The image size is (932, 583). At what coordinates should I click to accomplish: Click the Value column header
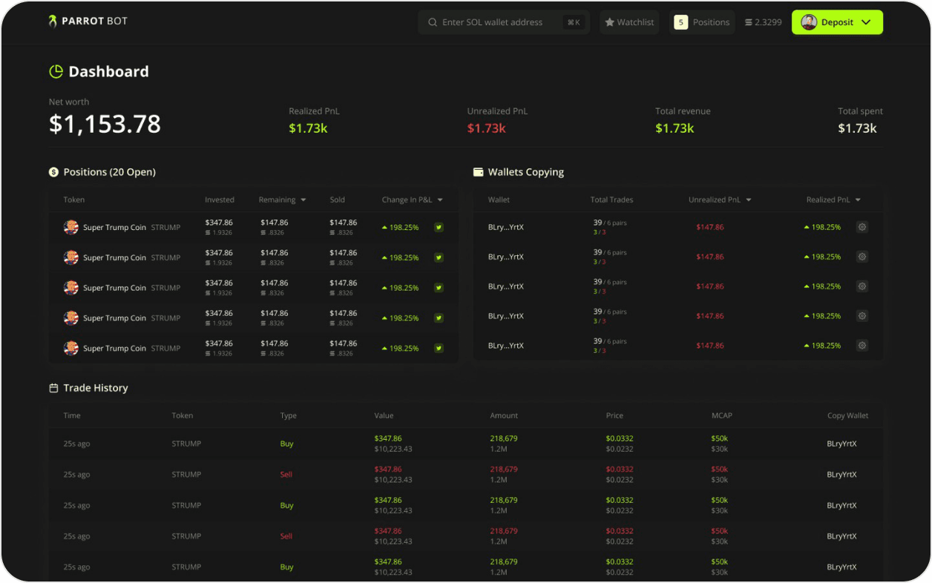pyautogui.click(x=384, y=415)
